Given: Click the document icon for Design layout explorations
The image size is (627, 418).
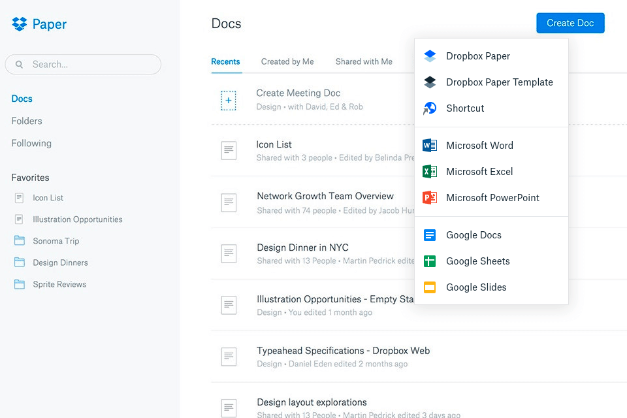Looking at the screenshot, I should pos(229,408).
